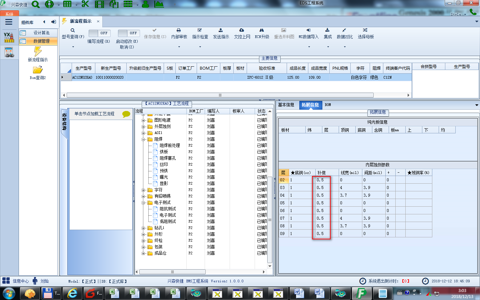
Task: Open dropdown arrow under 型号查询(F)
Action: tap(73, 47)
